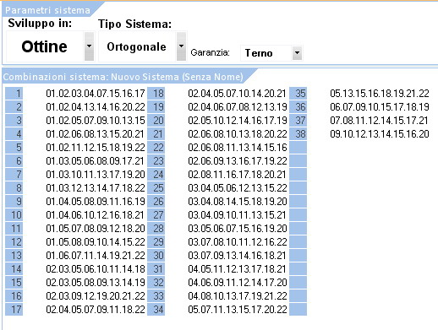438x330 pixels.
Task: Click row number 38 header cell
Action: click(298, 133)
